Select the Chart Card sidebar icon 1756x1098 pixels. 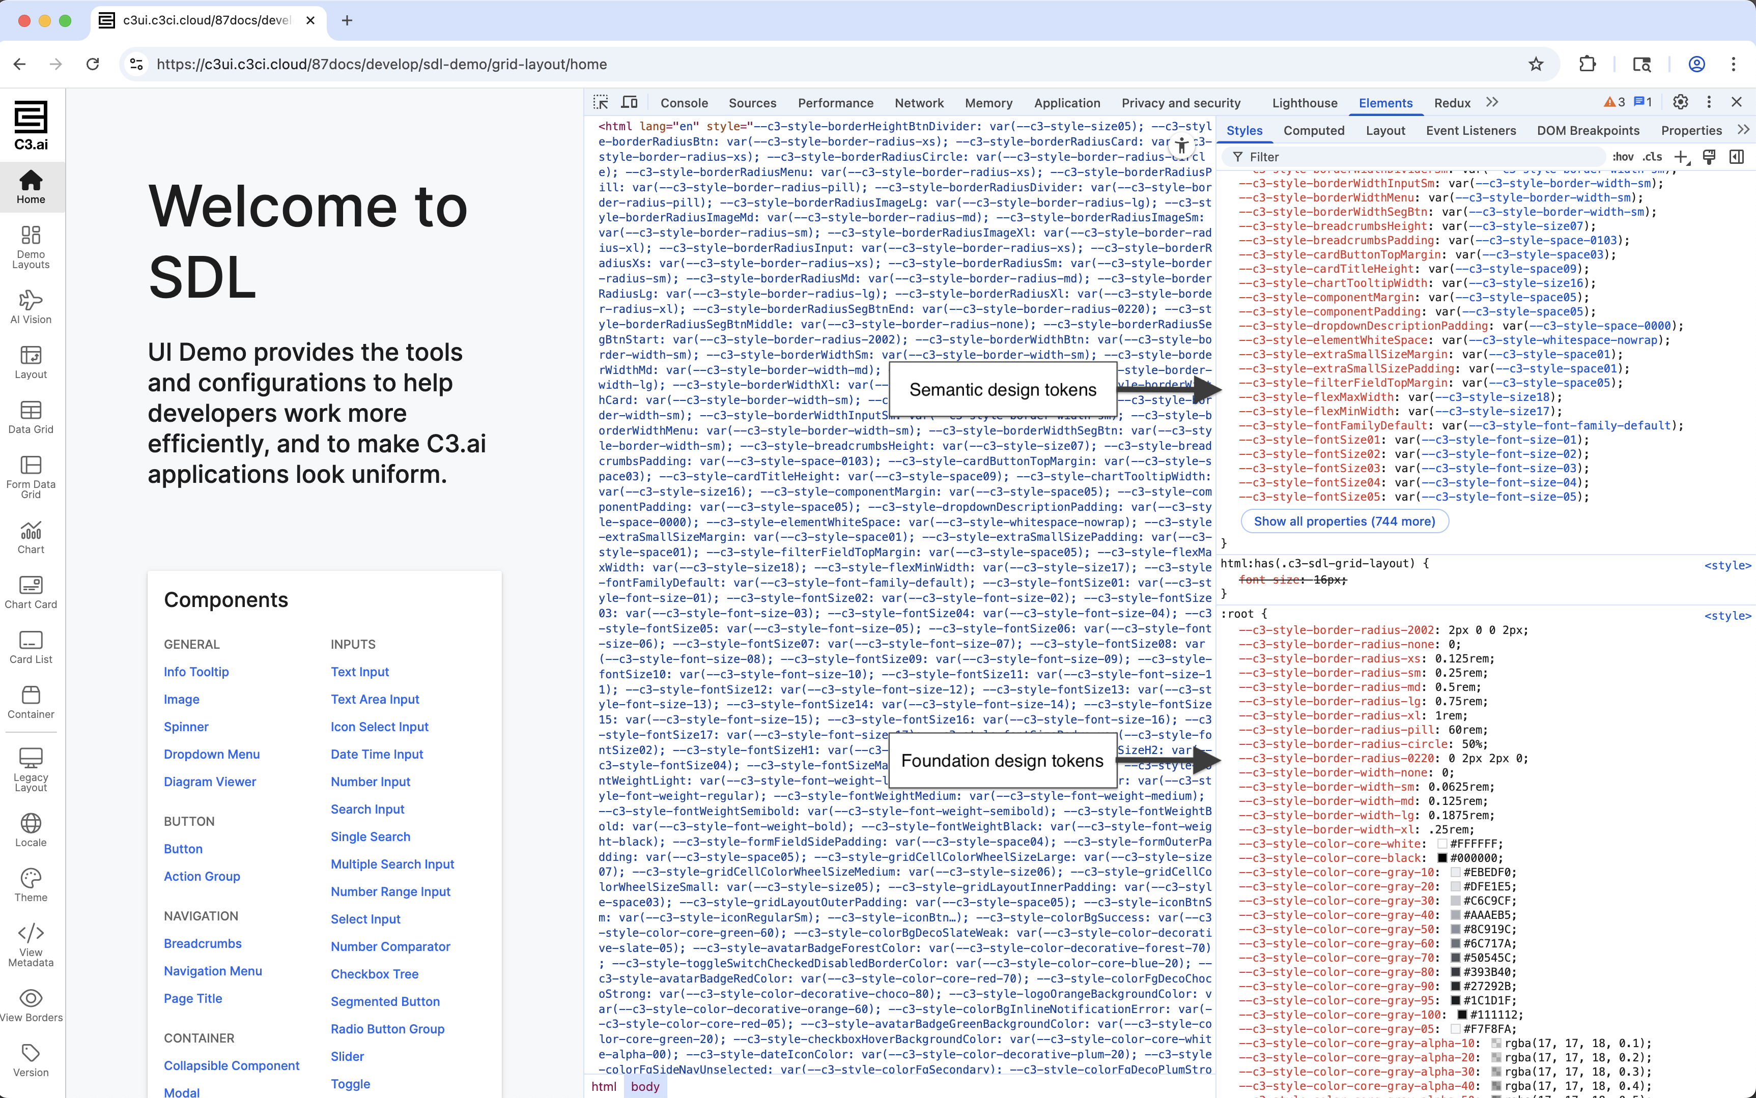pyautogui.click(x=31, y=585)
